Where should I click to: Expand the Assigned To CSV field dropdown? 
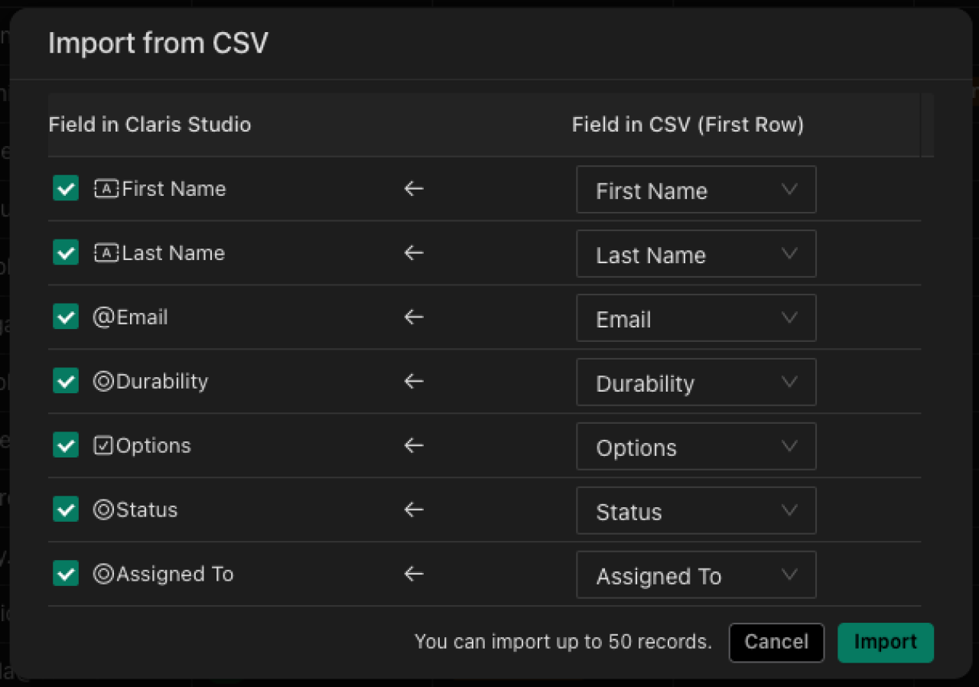696,575
